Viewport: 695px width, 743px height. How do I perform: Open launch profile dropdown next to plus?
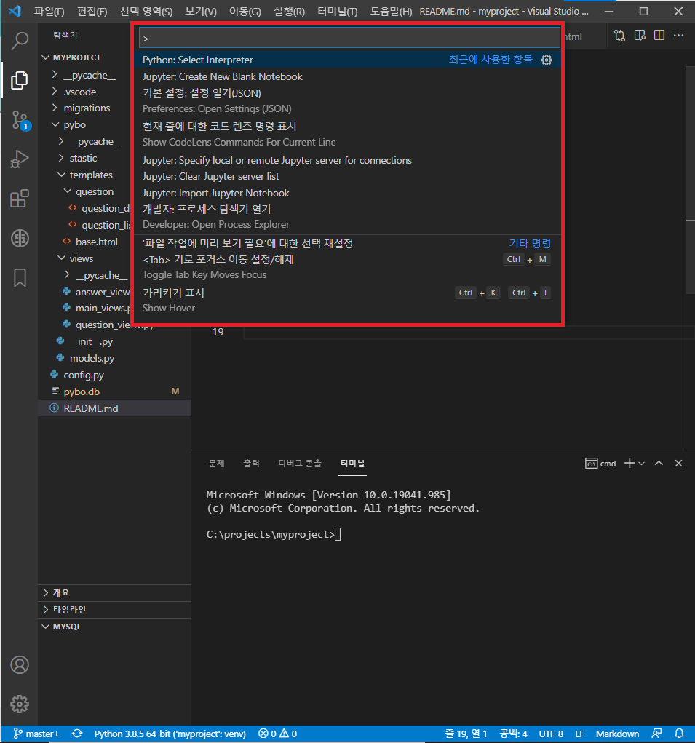point(641,464)
